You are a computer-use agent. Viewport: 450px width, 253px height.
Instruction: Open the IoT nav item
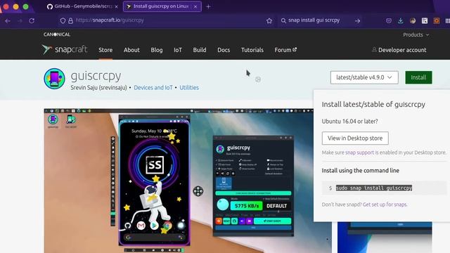click(178, 50)
